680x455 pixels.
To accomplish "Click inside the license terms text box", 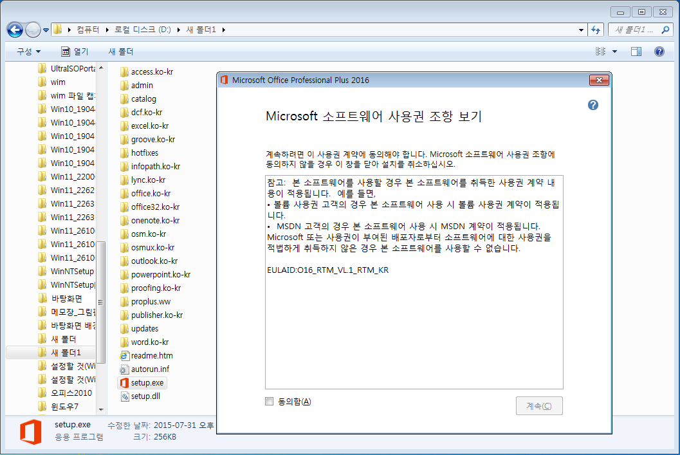I will click(414, 282).
